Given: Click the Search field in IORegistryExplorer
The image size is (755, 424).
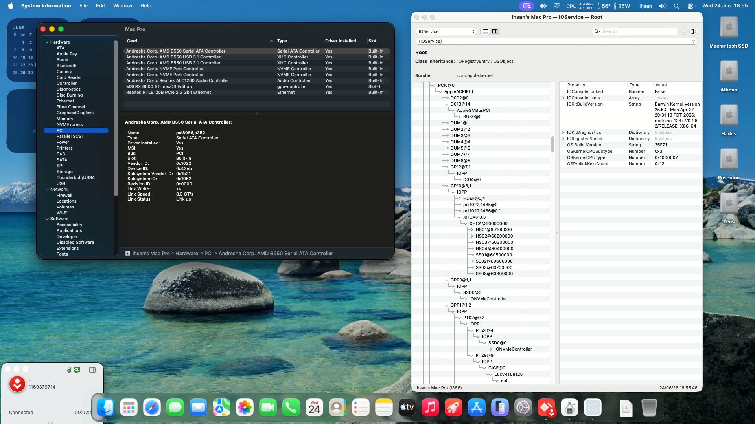Looking at the screenshot, I should 635,31.
